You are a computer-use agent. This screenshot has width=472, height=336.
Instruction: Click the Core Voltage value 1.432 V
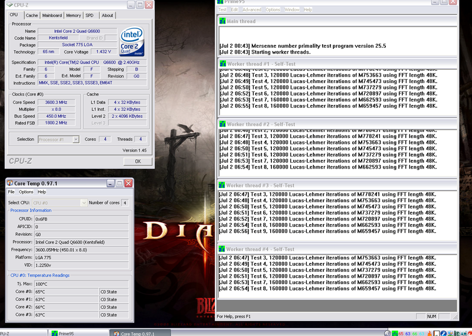104,52
